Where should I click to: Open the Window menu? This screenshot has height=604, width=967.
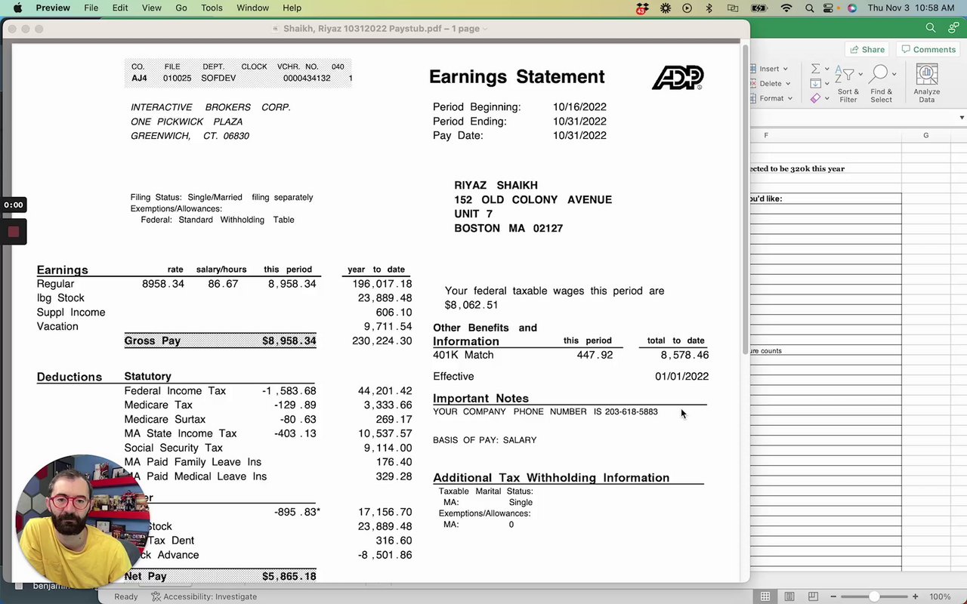point(252,8)
